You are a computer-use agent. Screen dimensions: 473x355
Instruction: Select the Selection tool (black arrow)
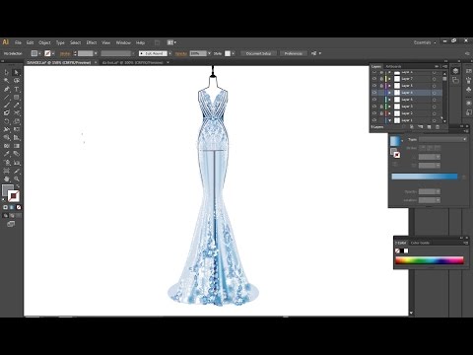(7, 72)
